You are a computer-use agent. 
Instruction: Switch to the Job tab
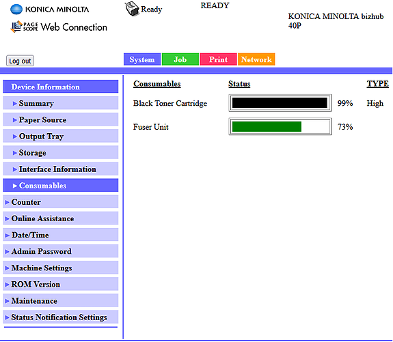[180, 59]
